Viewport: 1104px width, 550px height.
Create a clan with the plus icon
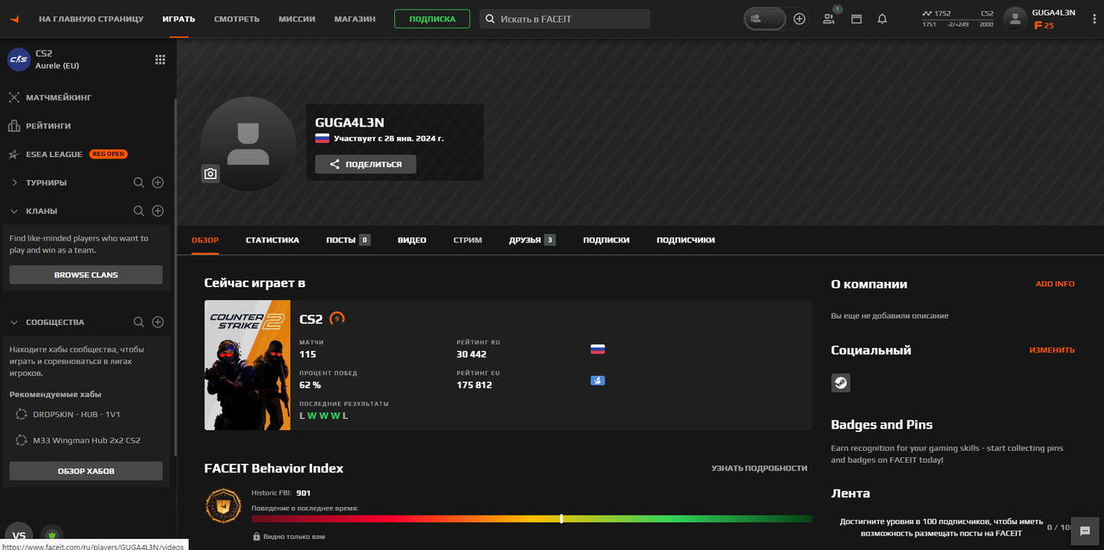tap(158, 211)
